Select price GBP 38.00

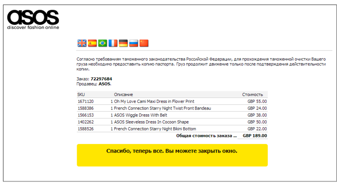[x=257, y=115]
